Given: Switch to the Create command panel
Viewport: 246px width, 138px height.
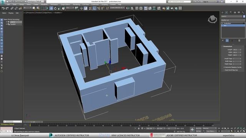Looking at the screenshot, I should (x=223, y=13).
